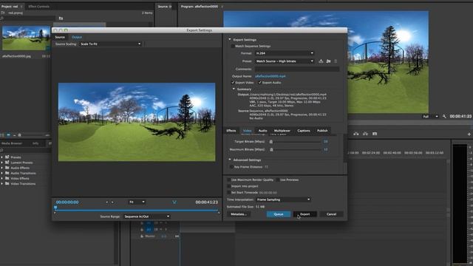Open the Multiplexer tab

point(282,131)
